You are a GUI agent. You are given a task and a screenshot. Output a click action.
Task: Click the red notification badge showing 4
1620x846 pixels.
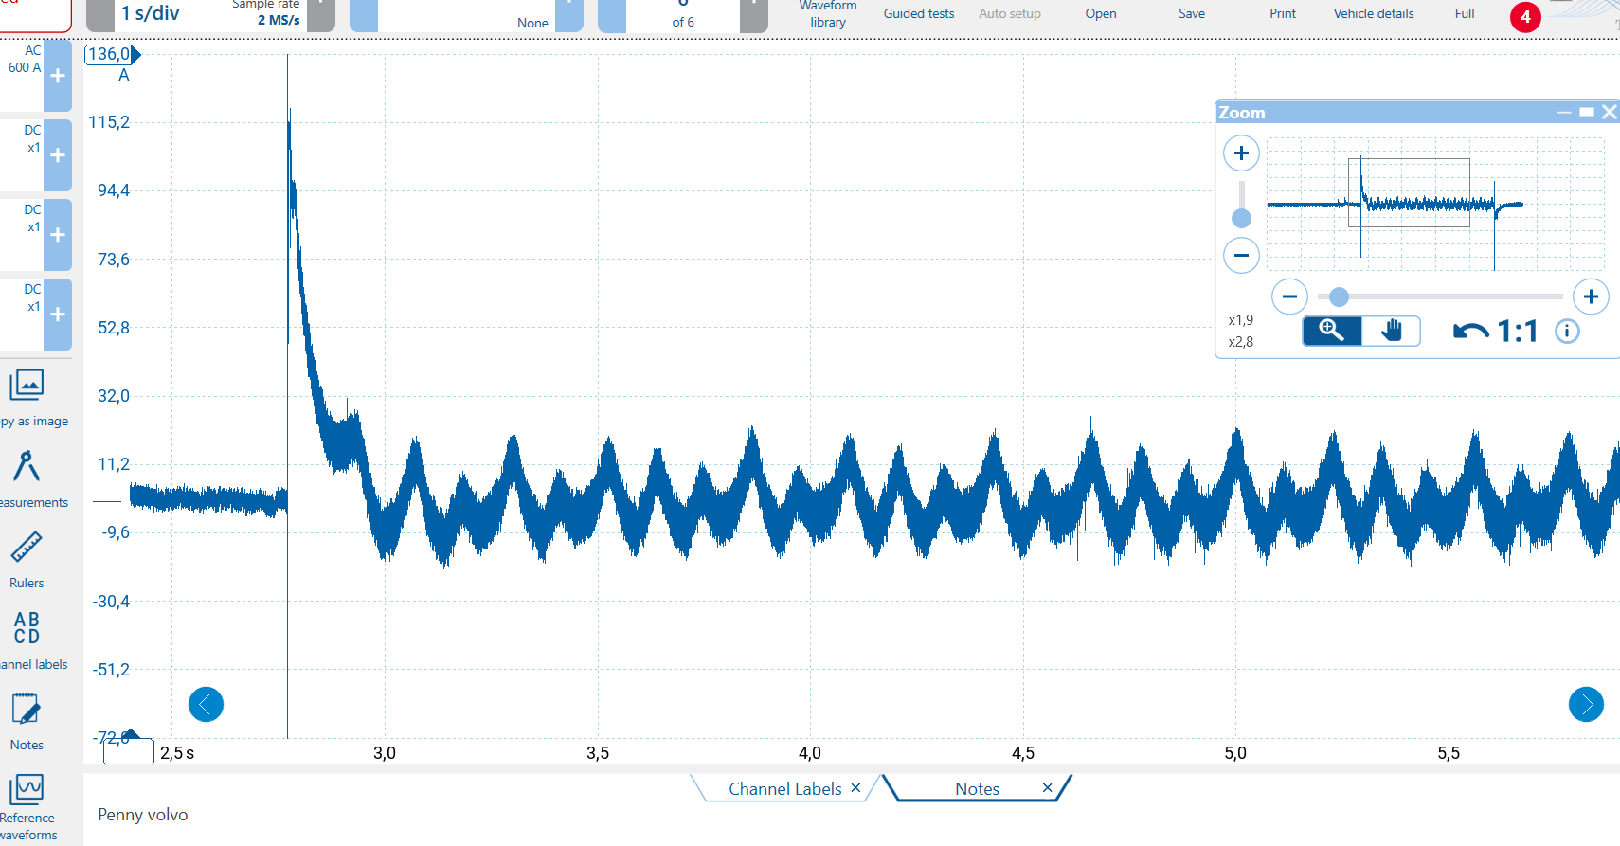pyautogui.click(x=1524, y=17)
